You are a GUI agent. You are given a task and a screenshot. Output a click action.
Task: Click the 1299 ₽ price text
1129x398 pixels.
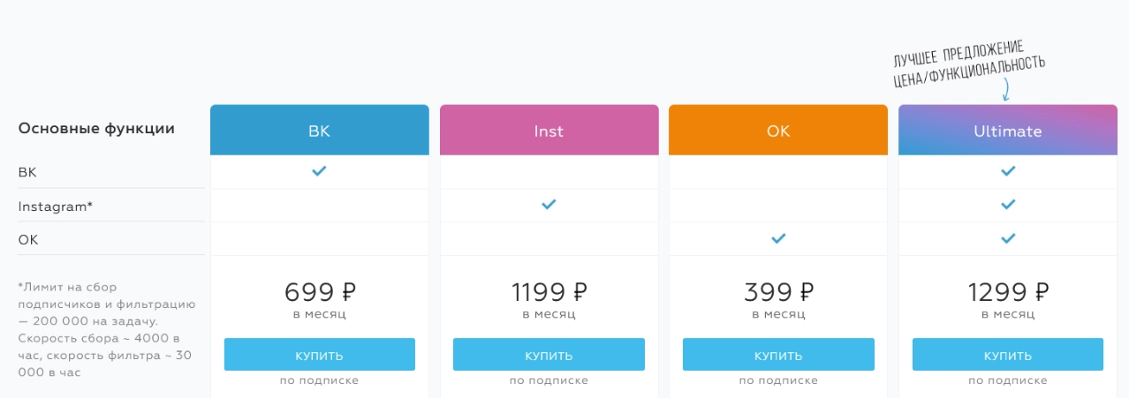click(1008, 292)
